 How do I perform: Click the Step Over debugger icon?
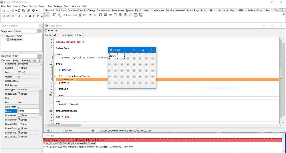click(38, 16)
